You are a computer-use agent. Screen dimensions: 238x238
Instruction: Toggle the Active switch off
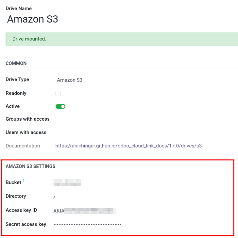click(x=60, y=106)
